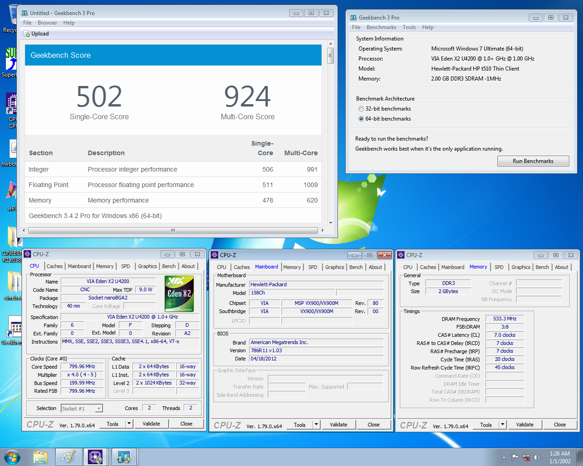Switch to About tab in CPU-Z Mainboard window
This screenshot has height=466, width=583.
375,267
